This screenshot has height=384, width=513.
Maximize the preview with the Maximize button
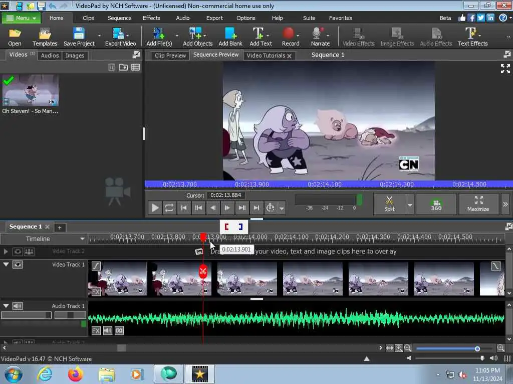pyautogui.click(x=478, y=204)
